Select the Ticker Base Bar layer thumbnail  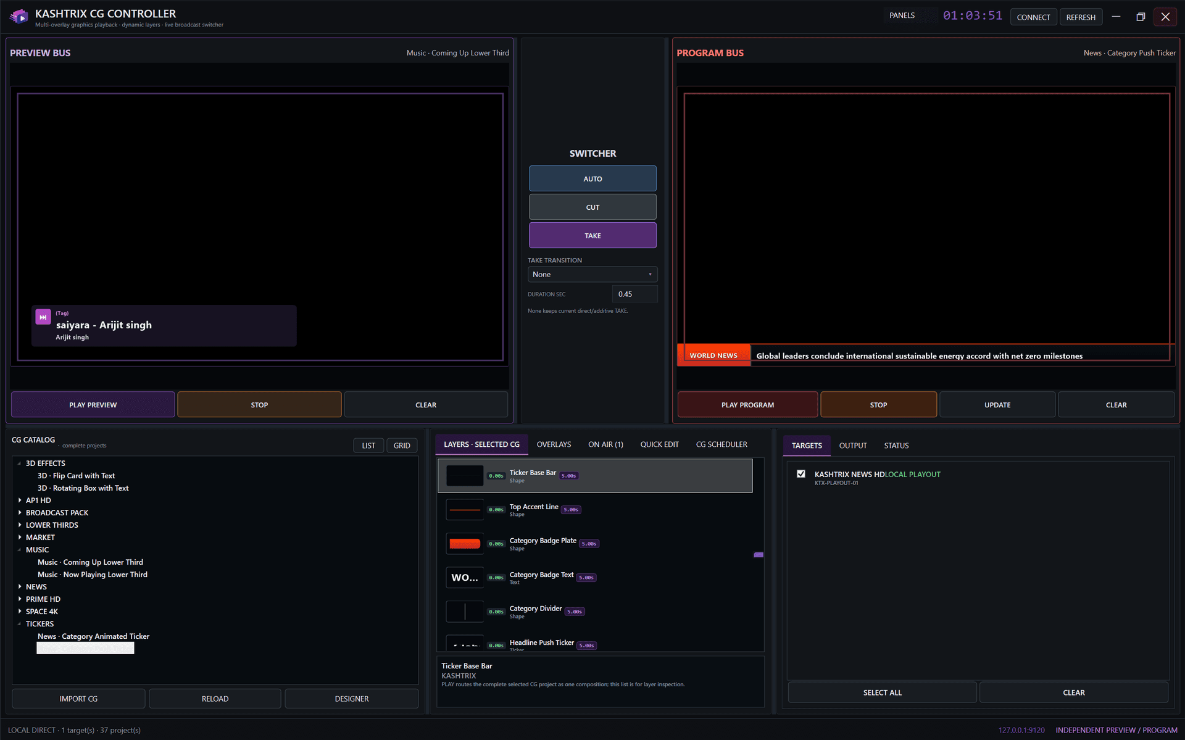465,475
